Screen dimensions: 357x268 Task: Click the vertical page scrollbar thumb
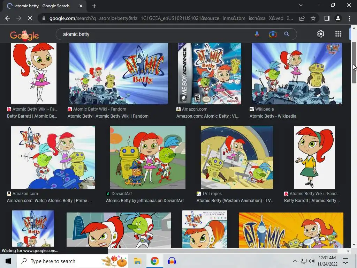point(354,63)
